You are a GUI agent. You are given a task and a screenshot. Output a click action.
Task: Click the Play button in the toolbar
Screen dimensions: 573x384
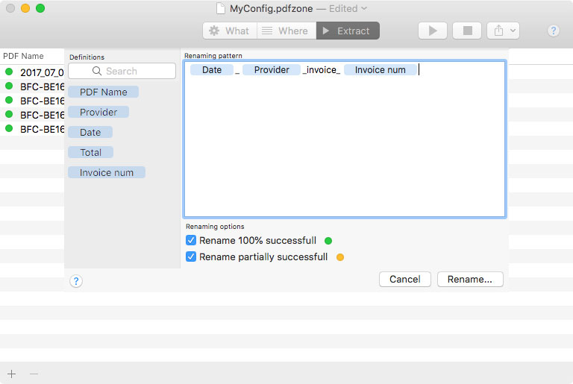coord(432,31)
